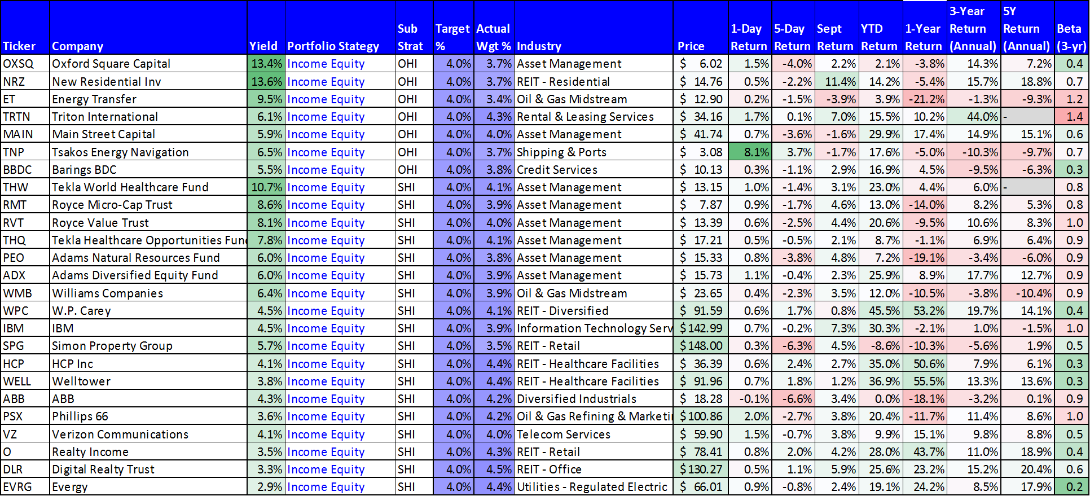Select the Portfolio Stategy header cell
The height and width of the screenshot is (496, 1090).
(340, 28)
